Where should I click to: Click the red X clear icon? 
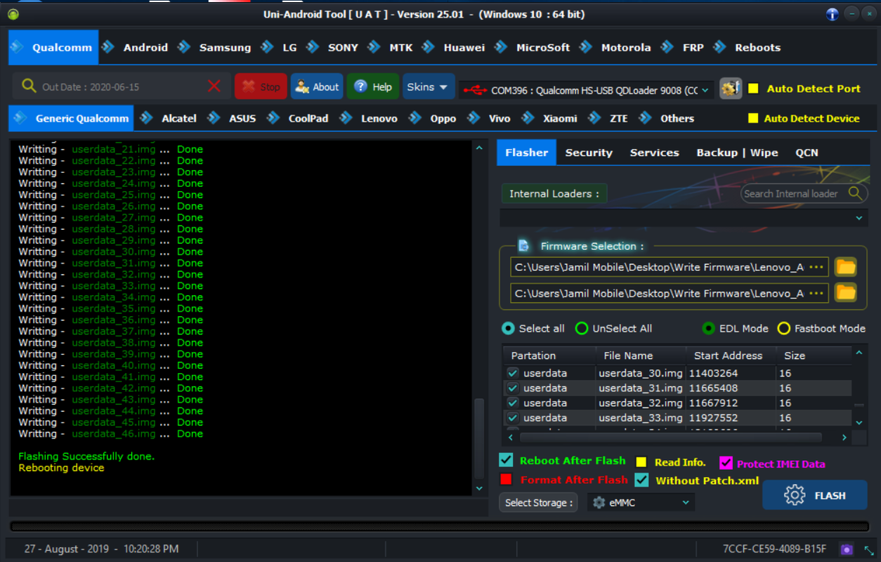(x=214, y=86)
